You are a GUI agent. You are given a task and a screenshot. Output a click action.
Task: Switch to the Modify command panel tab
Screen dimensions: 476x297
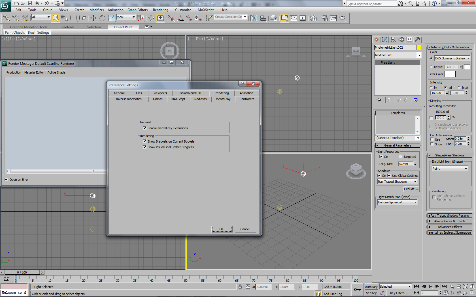point(384,40)
